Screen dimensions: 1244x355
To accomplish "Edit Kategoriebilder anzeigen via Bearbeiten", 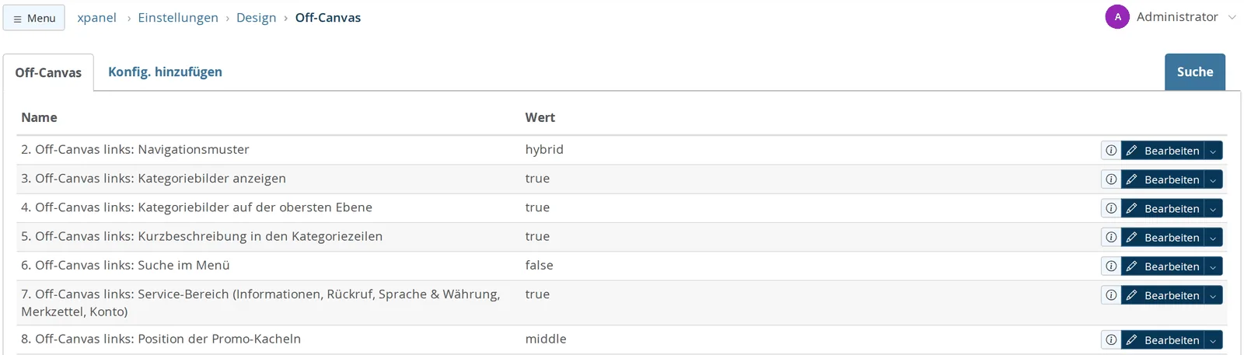I will click(1162, 179).
